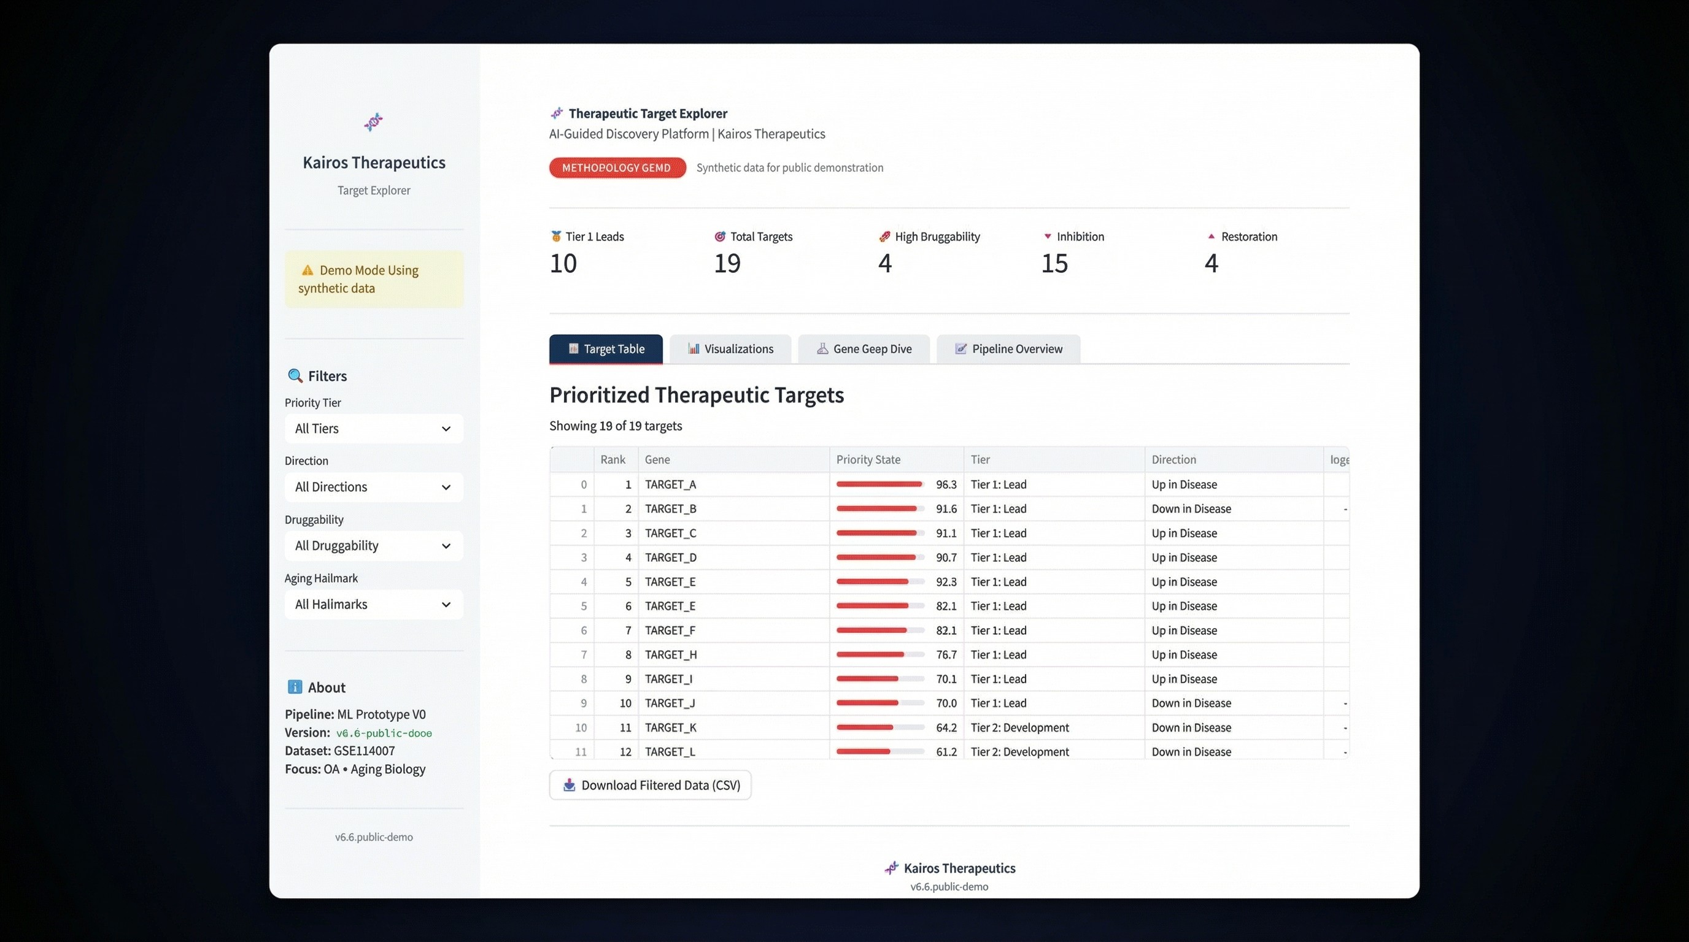This screenshot has height=942, width=1689.
Task: Open the Priority Tier dropdown
Action: (x=374, y=429)
